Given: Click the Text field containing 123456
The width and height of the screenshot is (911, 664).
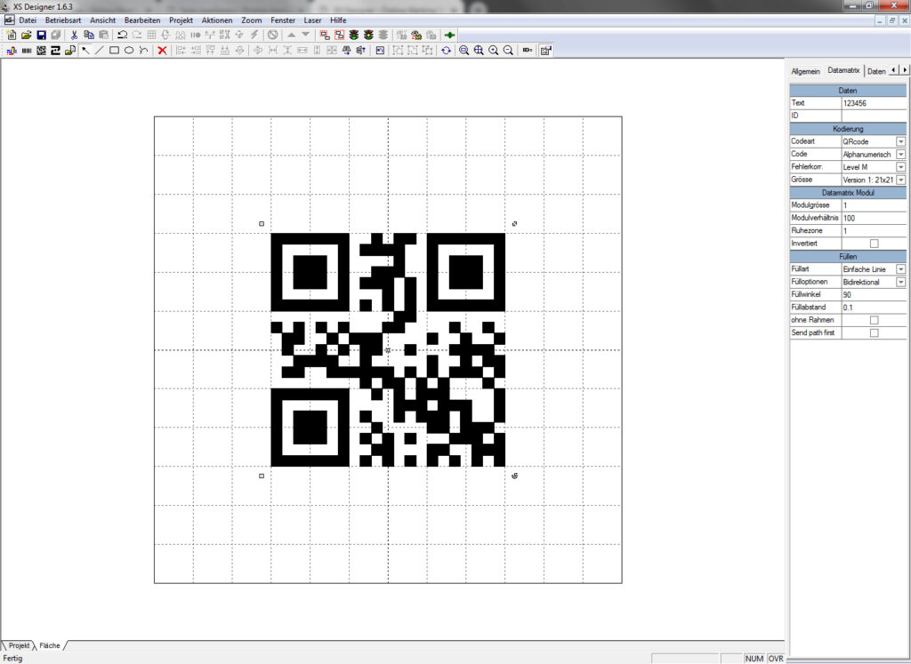Looking at the screenshot, I should pos(874,103).
